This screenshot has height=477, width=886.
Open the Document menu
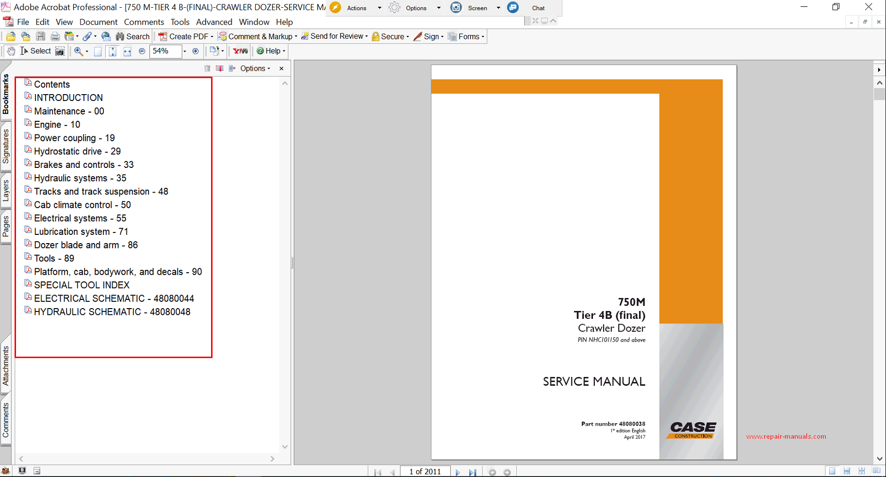tap(98, 22)
